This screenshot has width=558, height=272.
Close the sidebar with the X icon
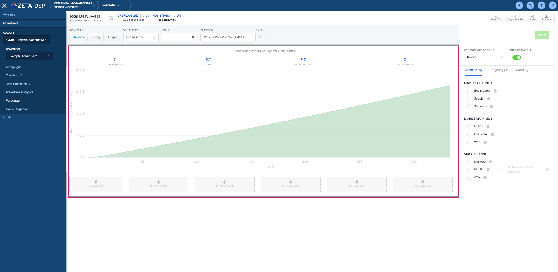[x=4, y=6]
